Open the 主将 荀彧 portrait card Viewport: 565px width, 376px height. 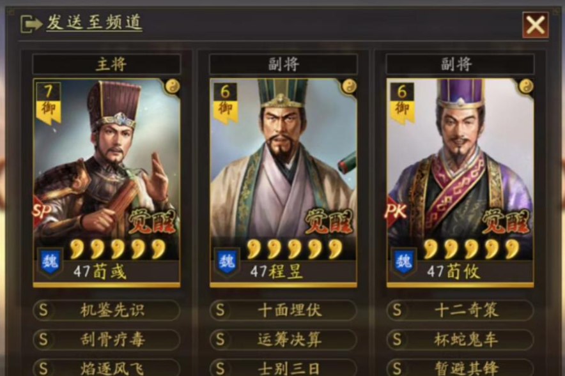tap(106, 183)
